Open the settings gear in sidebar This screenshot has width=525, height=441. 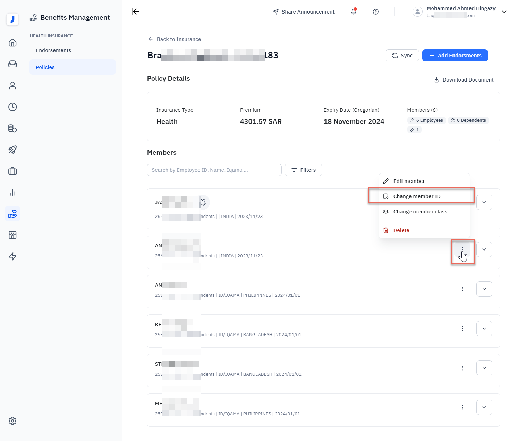[12, 421]
